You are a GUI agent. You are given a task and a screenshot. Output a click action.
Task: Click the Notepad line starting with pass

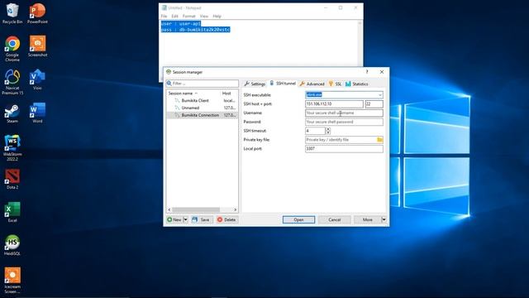[195, 30]
